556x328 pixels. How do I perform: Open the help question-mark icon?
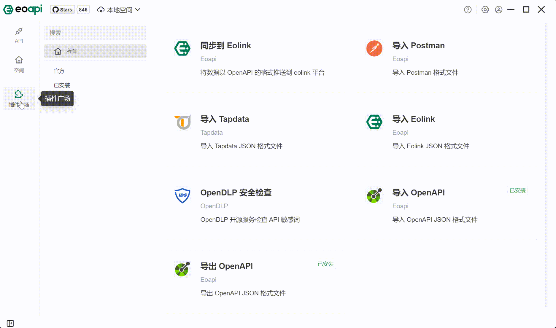point(468,9)
